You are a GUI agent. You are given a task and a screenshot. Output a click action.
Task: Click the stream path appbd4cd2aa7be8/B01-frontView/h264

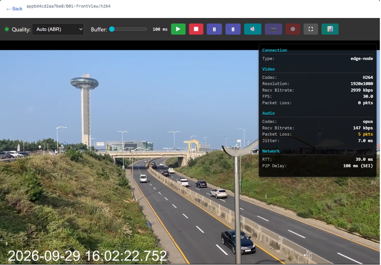(x=68, y=6)
